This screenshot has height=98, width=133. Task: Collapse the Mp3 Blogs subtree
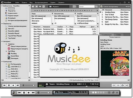pyautogui.click(x=6, y=51)
